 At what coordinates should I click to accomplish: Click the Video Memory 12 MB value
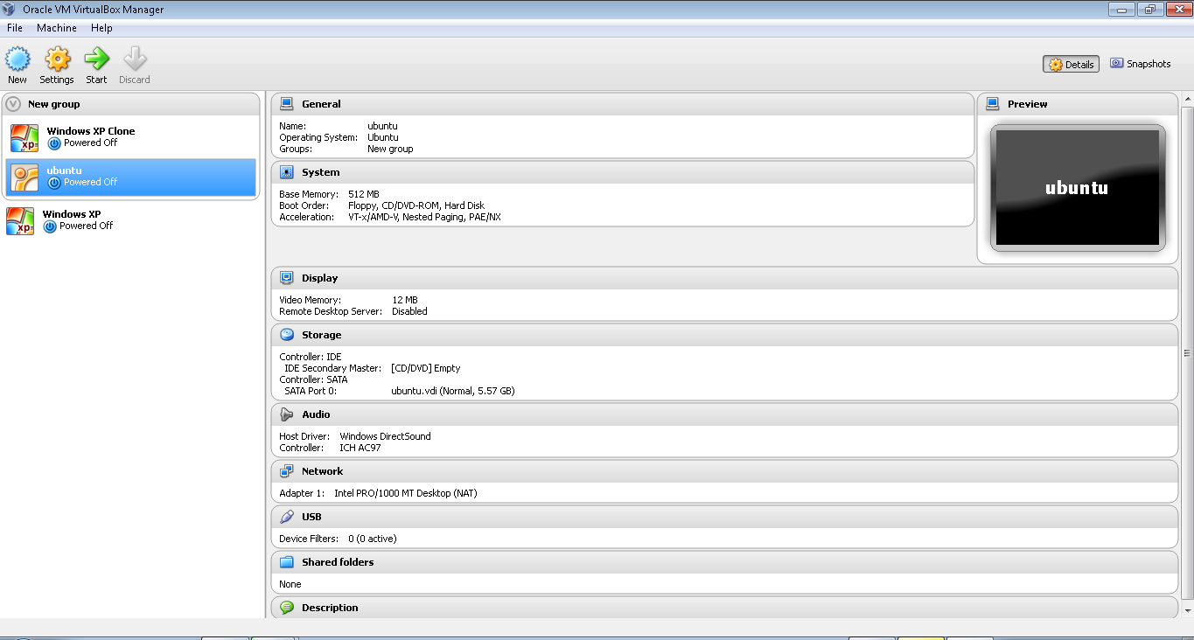click(405, 300)
